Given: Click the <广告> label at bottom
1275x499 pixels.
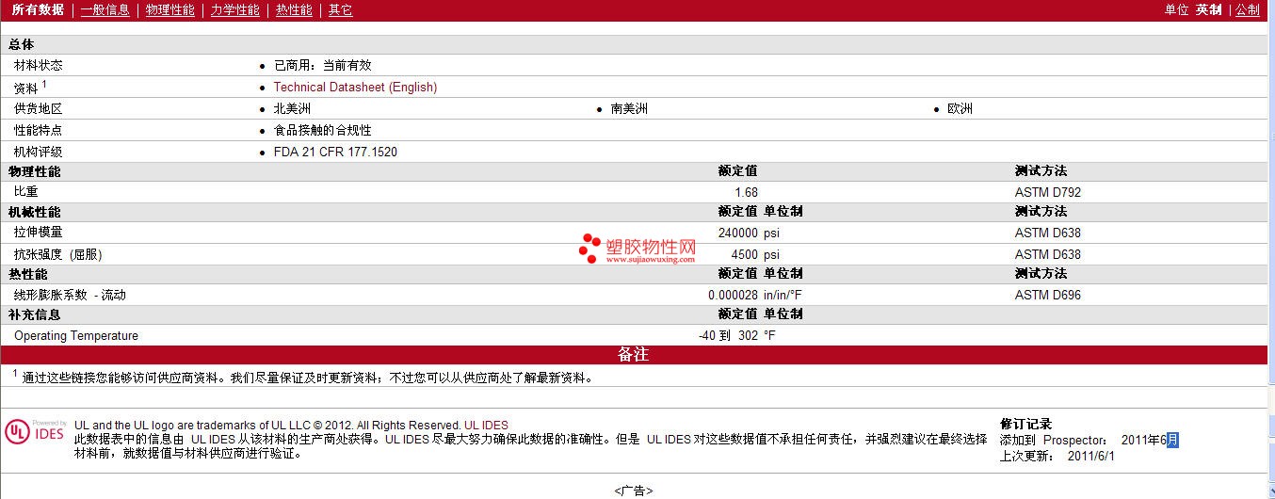Looking at the screenshot, I should 634,491.
